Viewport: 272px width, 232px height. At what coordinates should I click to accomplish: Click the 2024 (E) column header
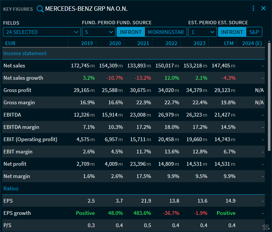tap(252, 43)
